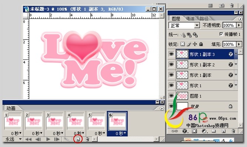Open the animation panel flyout menu

click(x=162, y=109)
